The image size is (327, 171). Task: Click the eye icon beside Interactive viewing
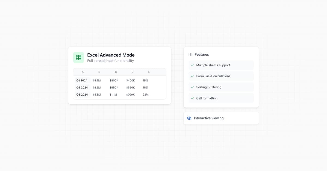coord(189,118)
